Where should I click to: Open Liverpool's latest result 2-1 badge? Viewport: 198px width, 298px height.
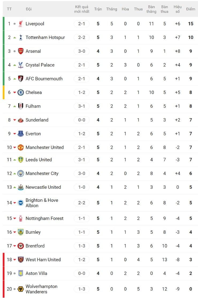point(82,24)
